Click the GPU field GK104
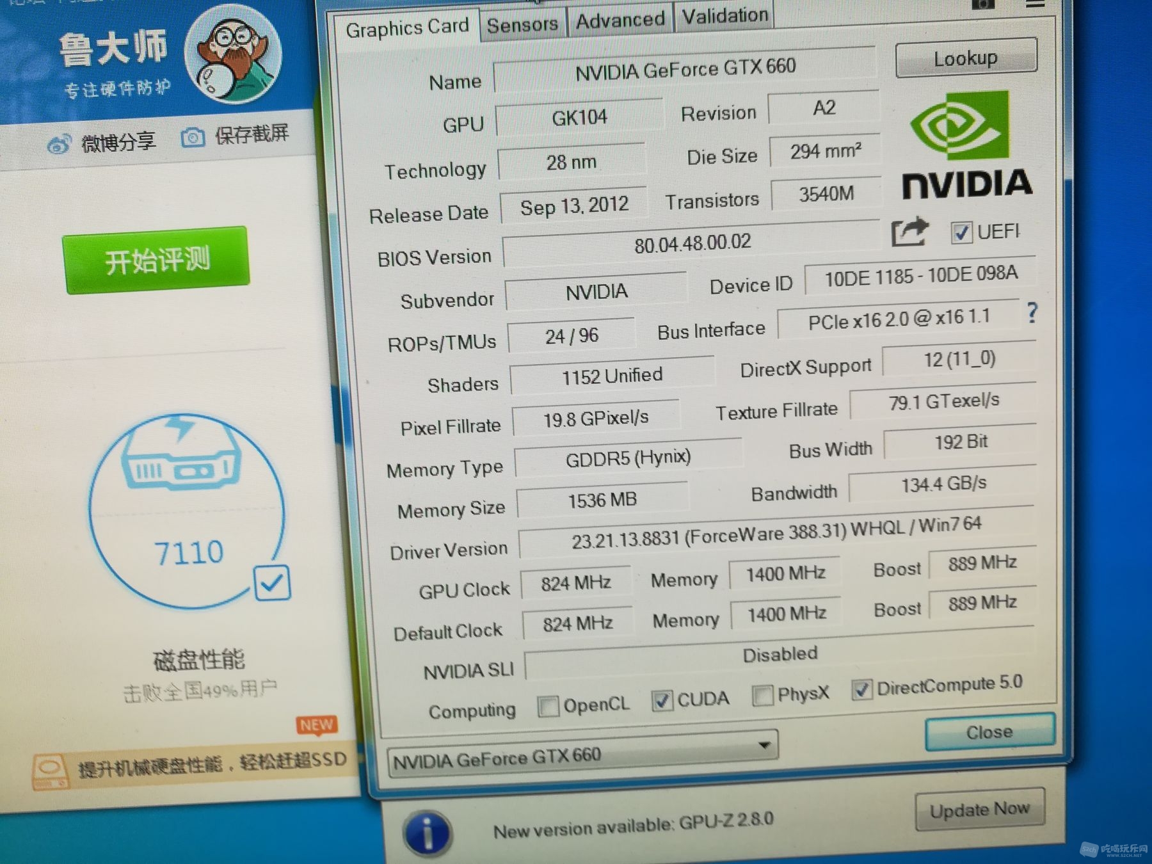The image size is (1152, 864). pyautogui.click(x=579, y=117)
